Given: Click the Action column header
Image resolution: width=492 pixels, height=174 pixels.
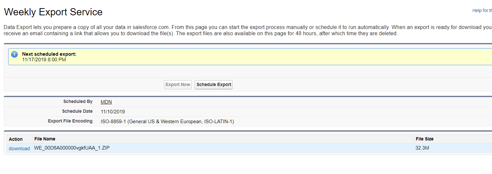Looking at the screenshot, I should 16,139.
